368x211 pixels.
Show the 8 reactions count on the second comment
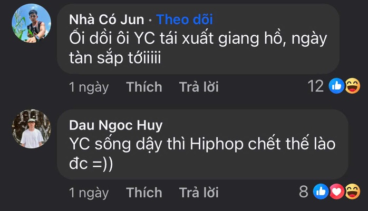(x=304, y=192)
